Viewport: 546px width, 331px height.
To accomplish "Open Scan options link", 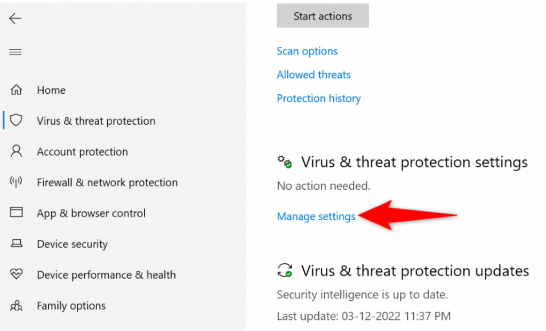I will 307,51.
